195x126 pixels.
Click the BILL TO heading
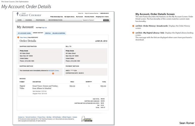coord(69,47)
